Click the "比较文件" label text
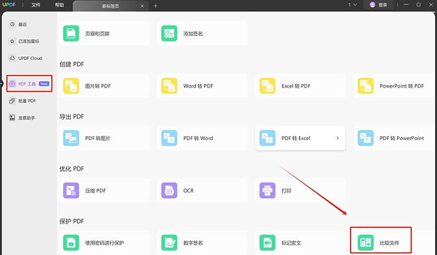Image resolution: width=437 pixels, height=255 pixels. 389,243
